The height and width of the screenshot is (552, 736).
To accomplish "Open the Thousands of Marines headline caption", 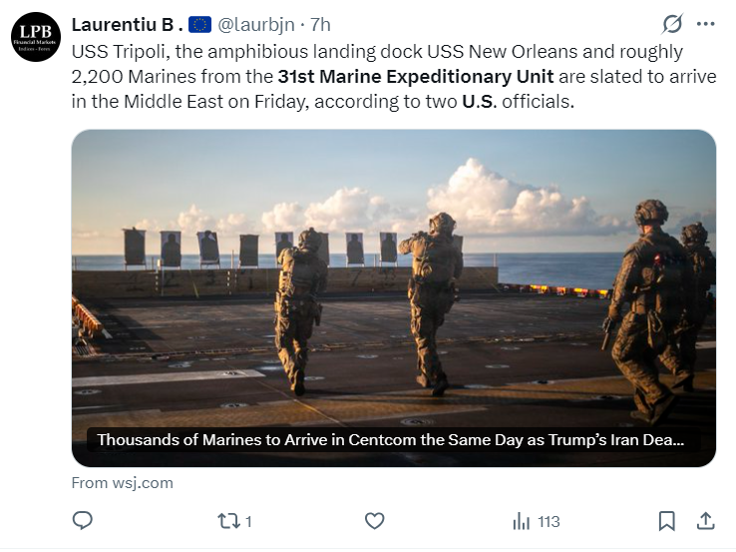I will (391, 440).
